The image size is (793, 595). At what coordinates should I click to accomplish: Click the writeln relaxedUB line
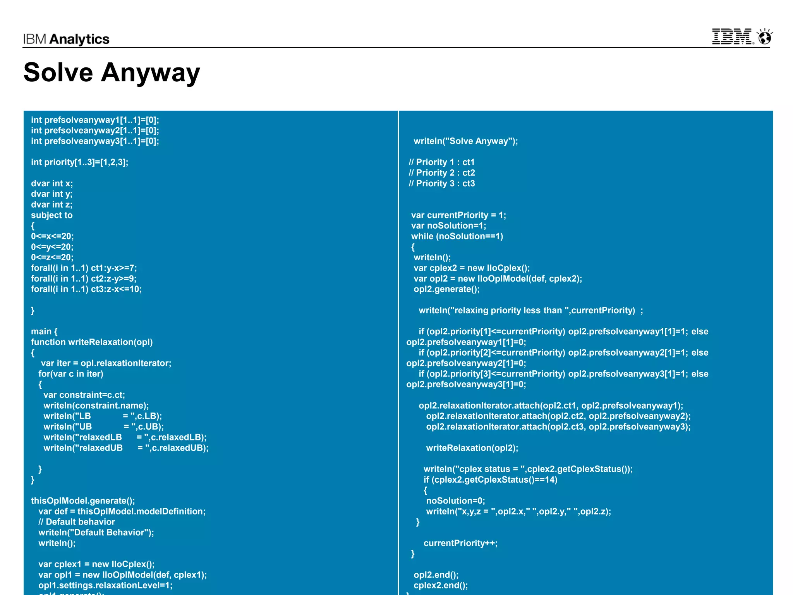126,448
